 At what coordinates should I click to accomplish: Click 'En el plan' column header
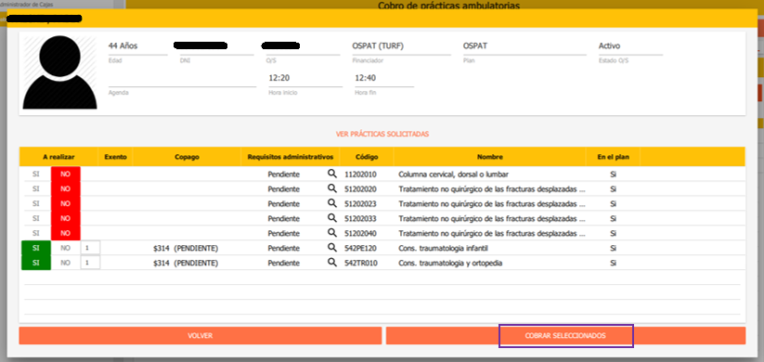pyautogui.click(x=613, y=157)
